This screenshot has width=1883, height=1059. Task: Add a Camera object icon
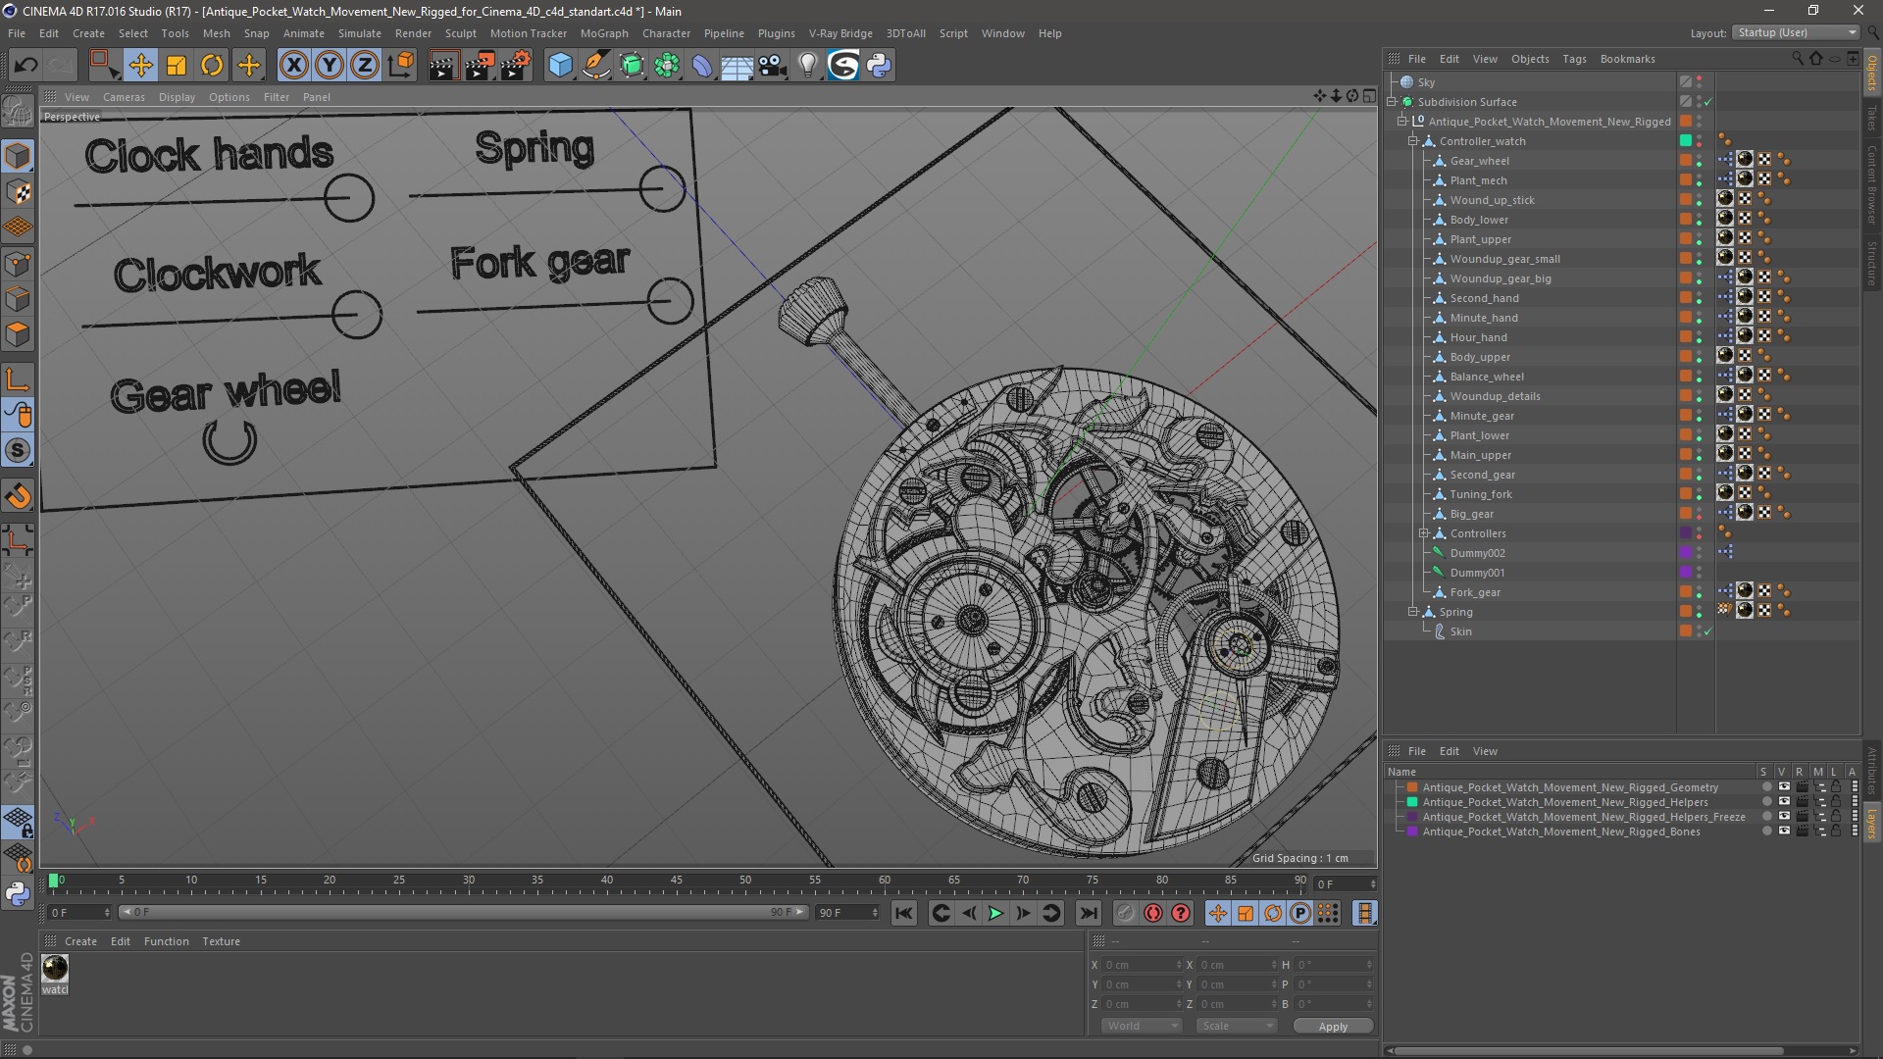pyautogui.click(x=773, y=65)
